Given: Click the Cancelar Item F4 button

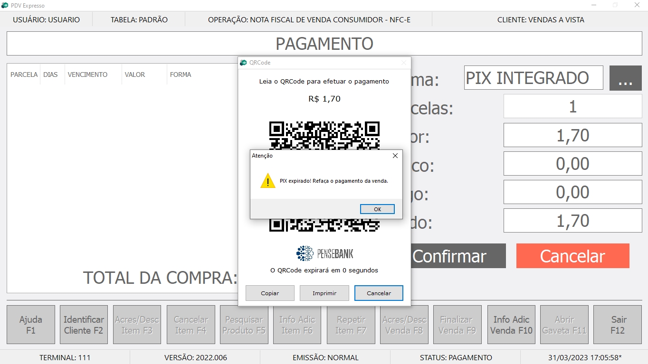Looking at the screenshot, I should (x=191, y=325).
